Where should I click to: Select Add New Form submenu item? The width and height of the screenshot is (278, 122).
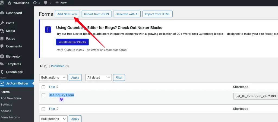11,98
